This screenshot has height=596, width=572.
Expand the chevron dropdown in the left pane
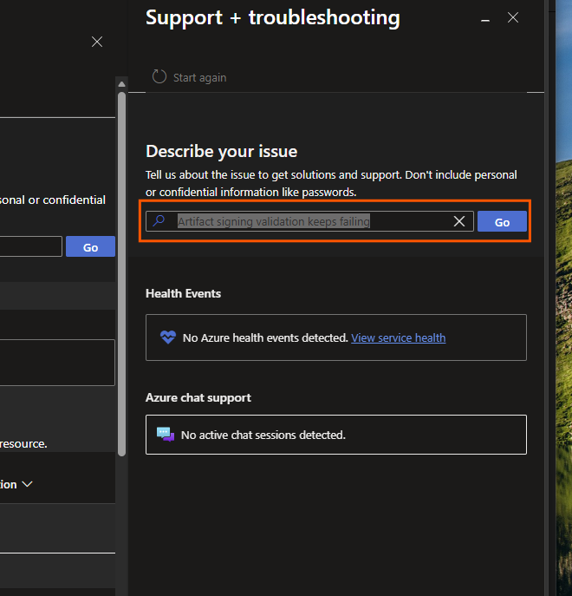pyautogui.click(x=28, y=484)
